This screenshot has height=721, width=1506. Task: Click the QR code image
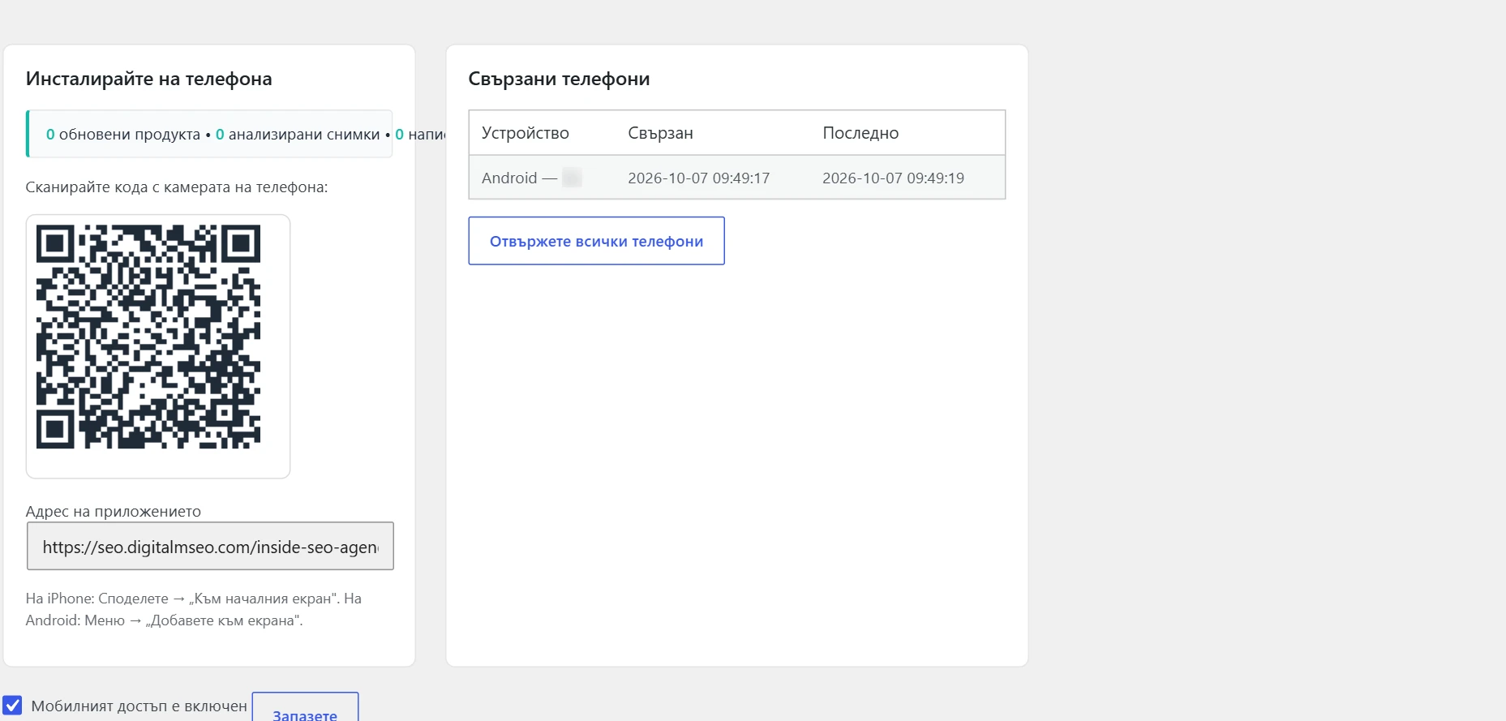[148, 337]
